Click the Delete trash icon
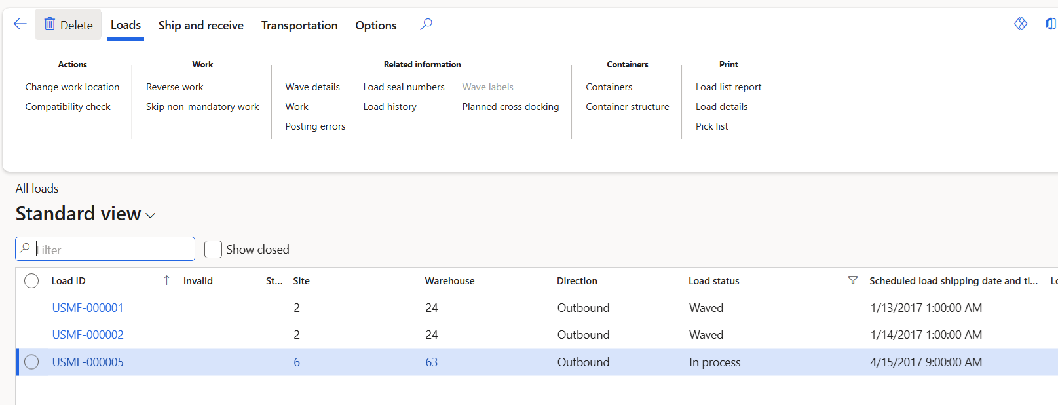This screenshot has width=1058, height=405. pyautogui.click(x=50, y=24)
